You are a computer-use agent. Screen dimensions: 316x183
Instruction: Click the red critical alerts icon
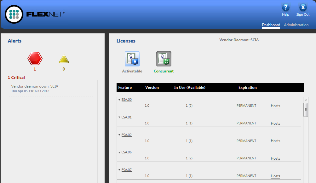(x=35, y=59)
